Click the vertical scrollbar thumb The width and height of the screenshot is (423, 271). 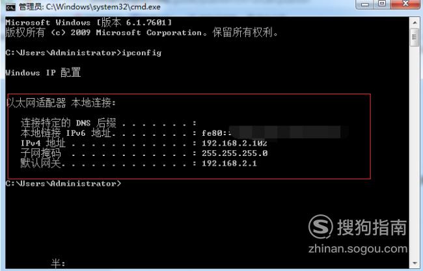click(415, 37)
